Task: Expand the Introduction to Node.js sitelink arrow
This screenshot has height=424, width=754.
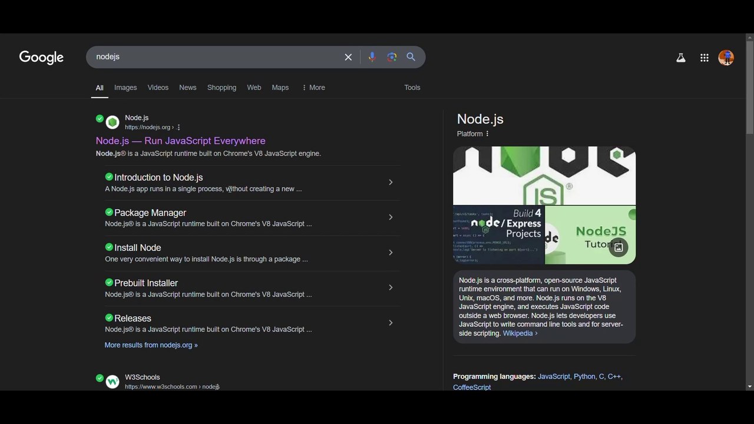Action: point(391,182)
